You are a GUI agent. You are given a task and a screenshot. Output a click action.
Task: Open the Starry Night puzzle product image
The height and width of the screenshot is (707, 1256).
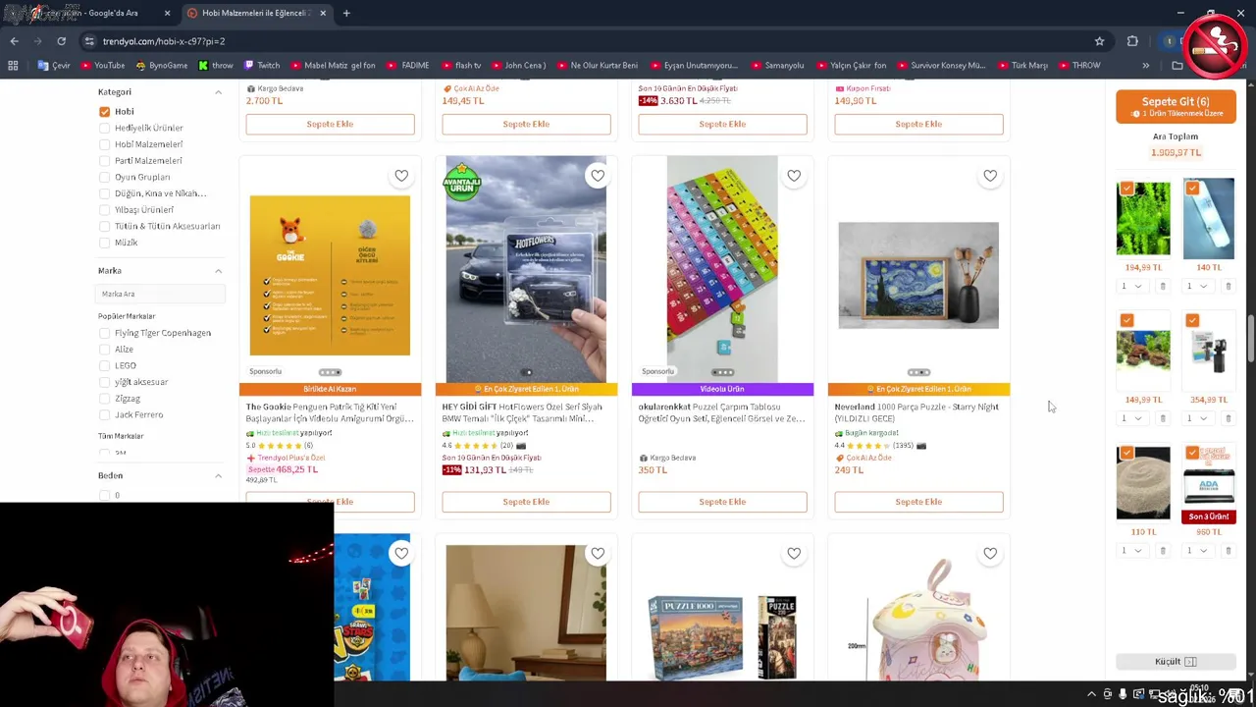[x=918, y=275]
